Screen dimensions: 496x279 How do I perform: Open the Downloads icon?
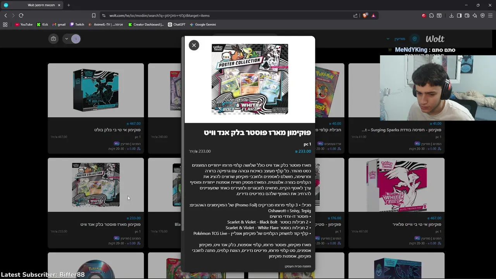pos(451,15)
